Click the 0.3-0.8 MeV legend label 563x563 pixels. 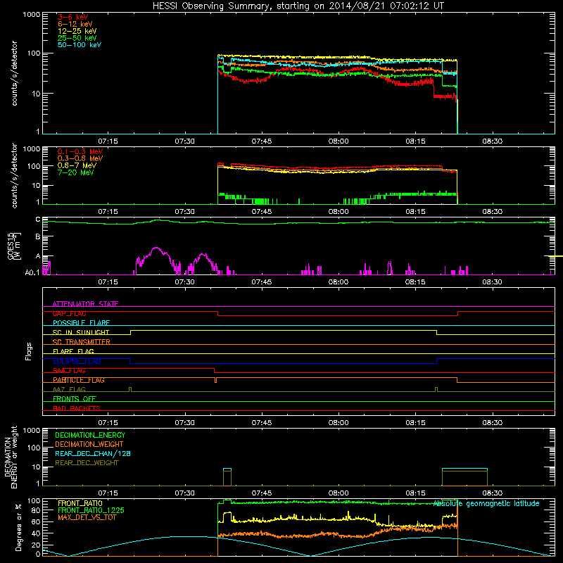[x=80, y=158]
